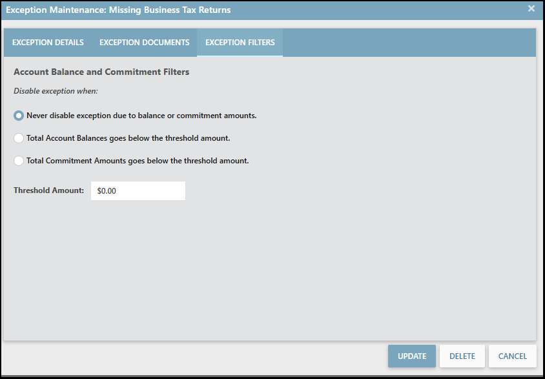Viewport: 545px width, 379px height.
Task: Cancel the exception changes
Action: pyautogui.click(x=512, y=356)
